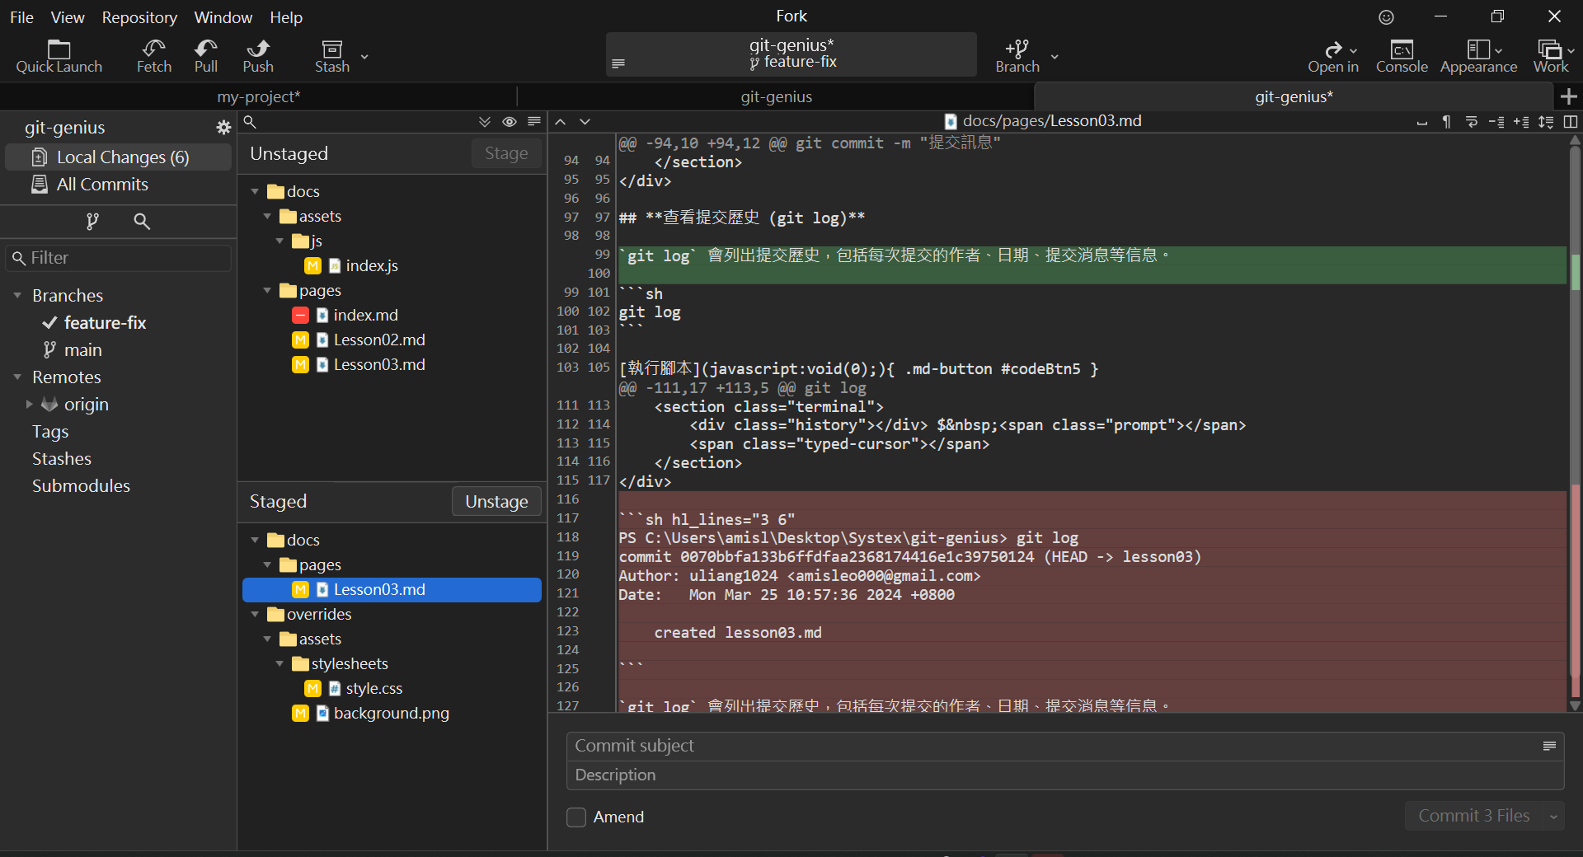Show entire file in diff view
1583x857 pixels.
click(x=1546, y=122)
